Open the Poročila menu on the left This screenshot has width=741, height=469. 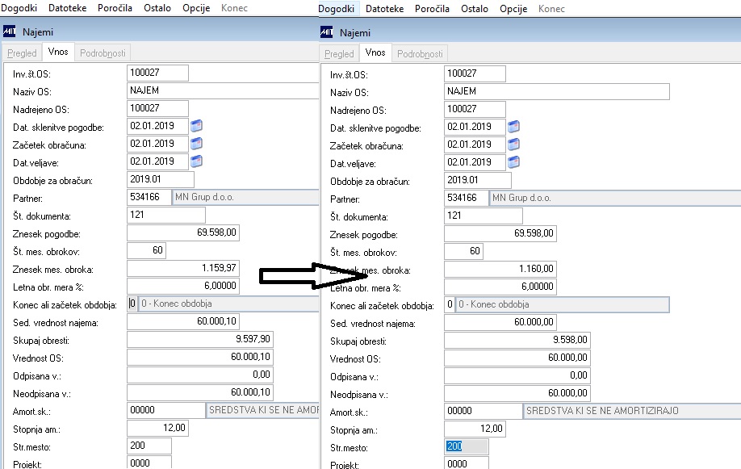[115, 8]
